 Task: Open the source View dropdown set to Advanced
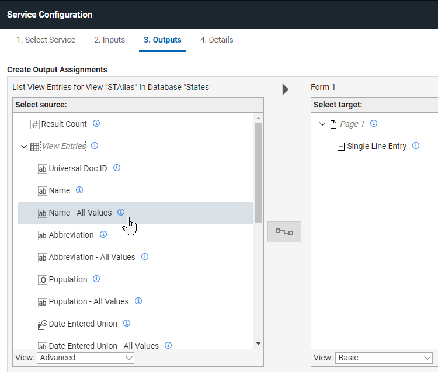pos(85,358)
